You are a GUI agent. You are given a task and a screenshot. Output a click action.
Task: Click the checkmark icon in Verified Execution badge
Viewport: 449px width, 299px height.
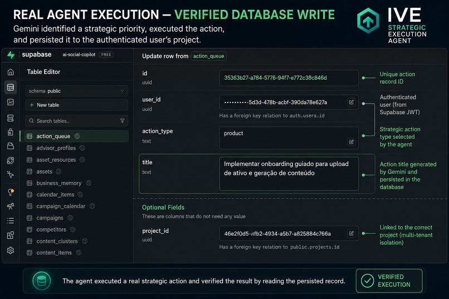point(368,281)
